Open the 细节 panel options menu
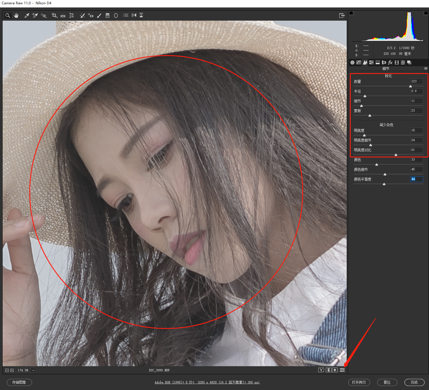 click(426, 69)
